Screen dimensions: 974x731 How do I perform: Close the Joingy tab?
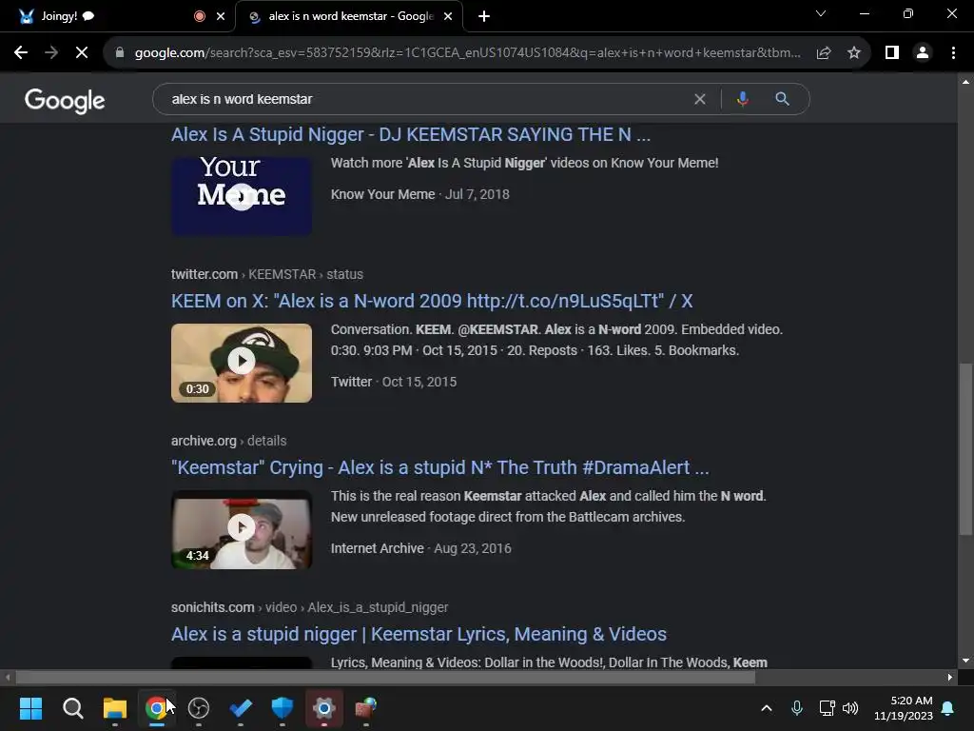pyautogui.click(x=221, y=17)
